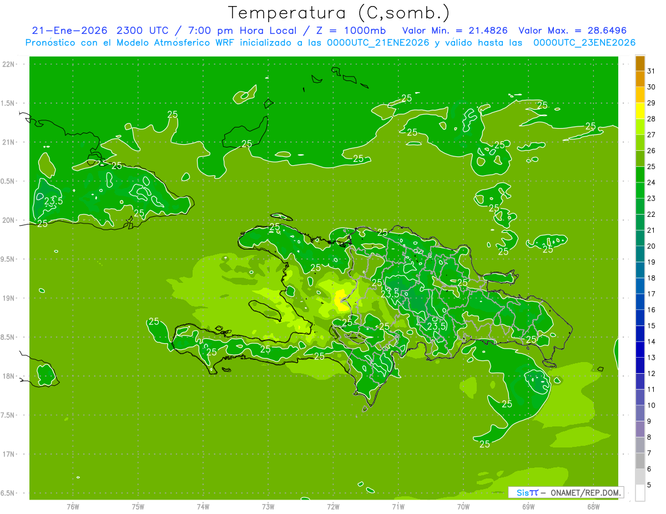Click the colorbar label "31"

point(651,71)
